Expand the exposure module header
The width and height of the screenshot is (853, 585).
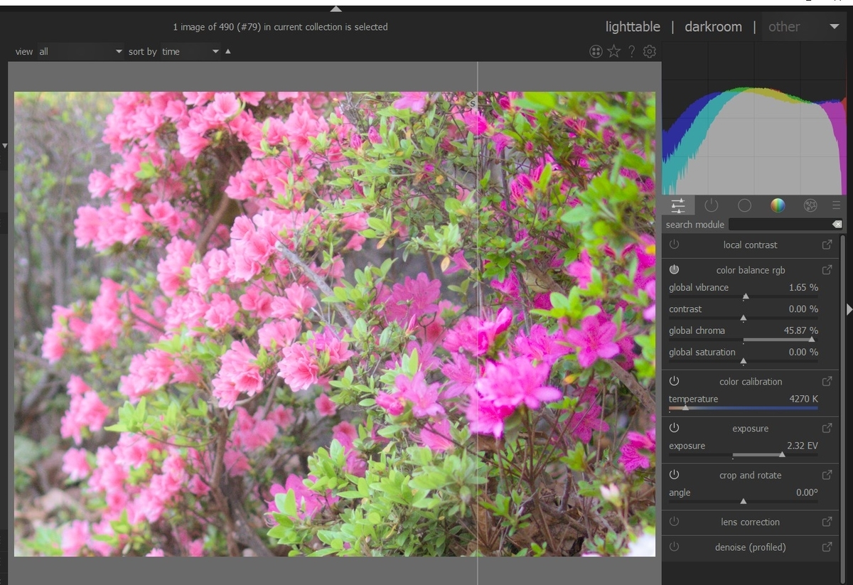[750, 429]
